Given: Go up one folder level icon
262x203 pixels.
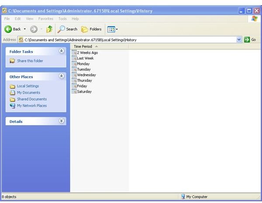Looking at the screenshot, I should click(49, 29).
